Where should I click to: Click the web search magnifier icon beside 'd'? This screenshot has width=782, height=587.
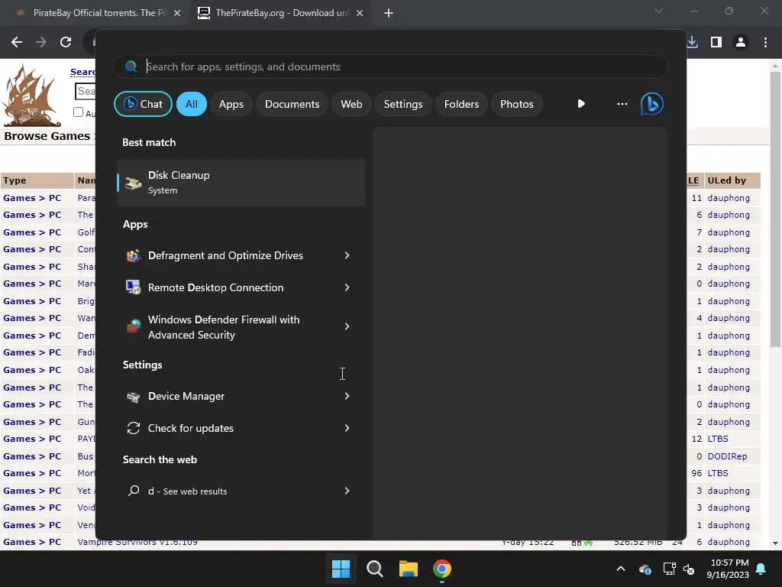pyautogui.click(x=133, y=491)
